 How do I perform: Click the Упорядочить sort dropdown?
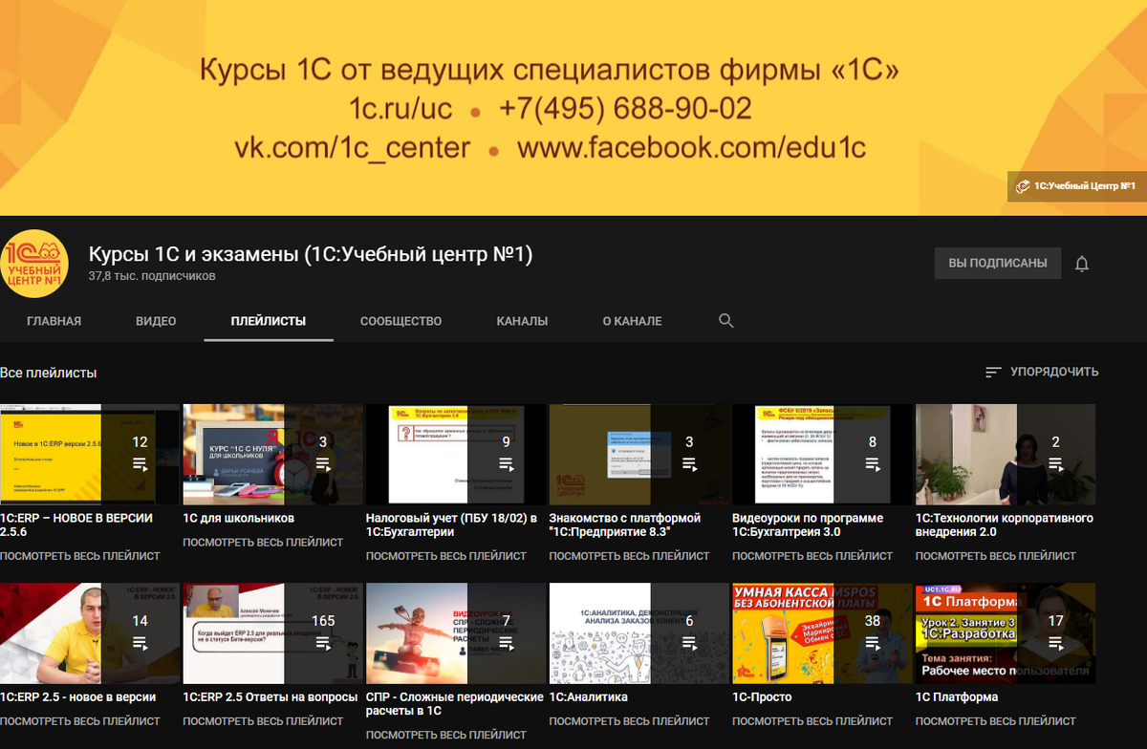click(x=1042, y=372)
